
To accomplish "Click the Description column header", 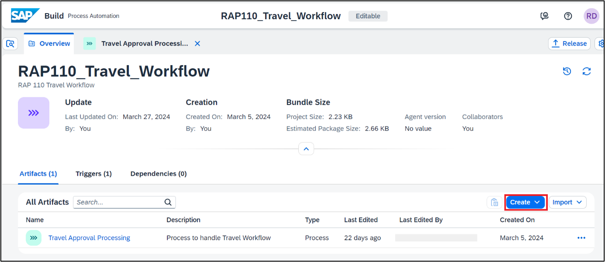I will point(183,220).
